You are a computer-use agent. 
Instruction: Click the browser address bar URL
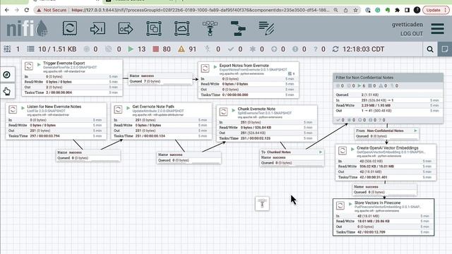[x=201, y=10]
